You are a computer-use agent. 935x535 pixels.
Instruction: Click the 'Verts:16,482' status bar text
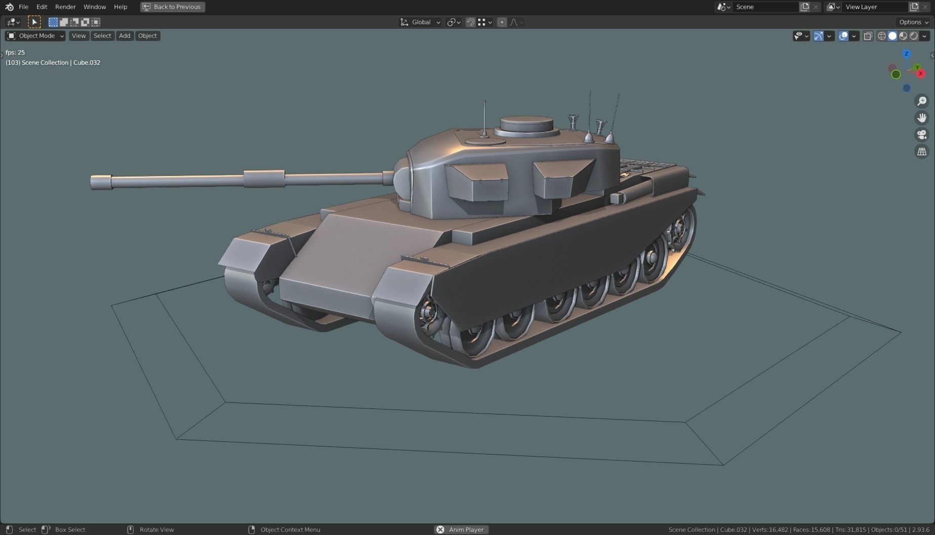[x=770, y=529]
